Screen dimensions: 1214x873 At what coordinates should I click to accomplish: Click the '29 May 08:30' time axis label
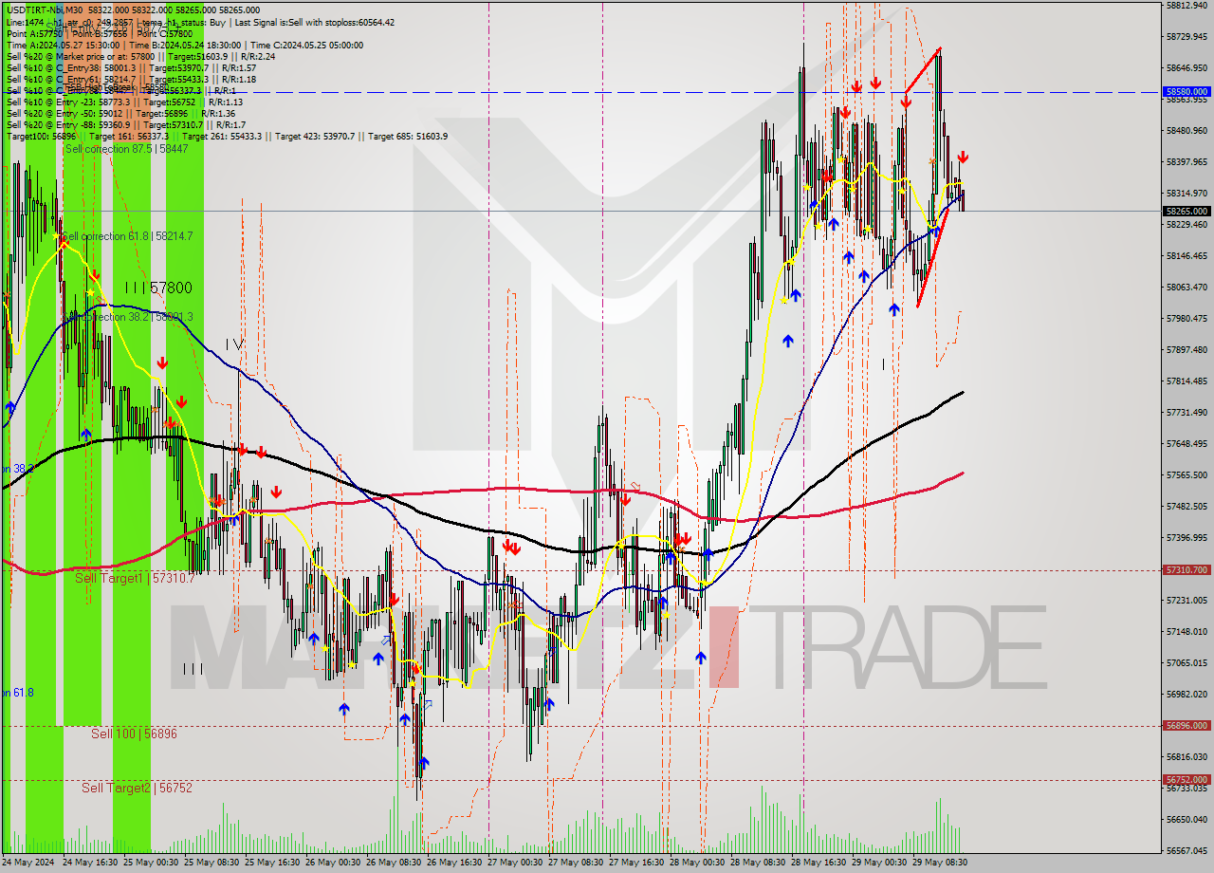pos(940,863)
